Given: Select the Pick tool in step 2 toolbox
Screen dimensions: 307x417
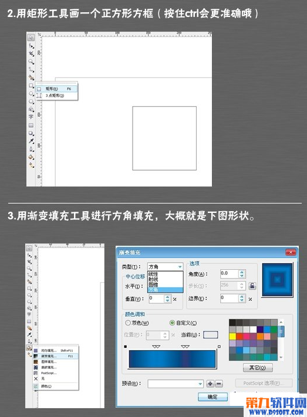Looking at the screenshot, I should click(31, 37).
